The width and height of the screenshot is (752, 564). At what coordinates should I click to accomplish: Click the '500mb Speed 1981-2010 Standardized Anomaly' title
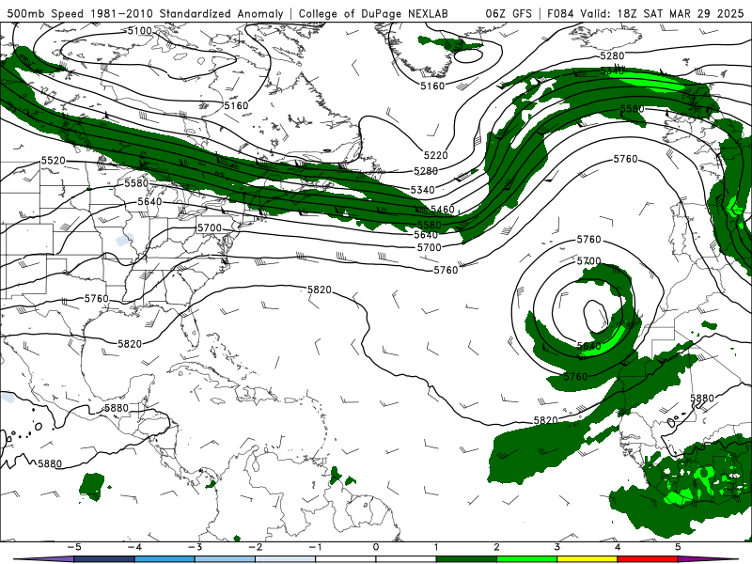coord(146,13)
